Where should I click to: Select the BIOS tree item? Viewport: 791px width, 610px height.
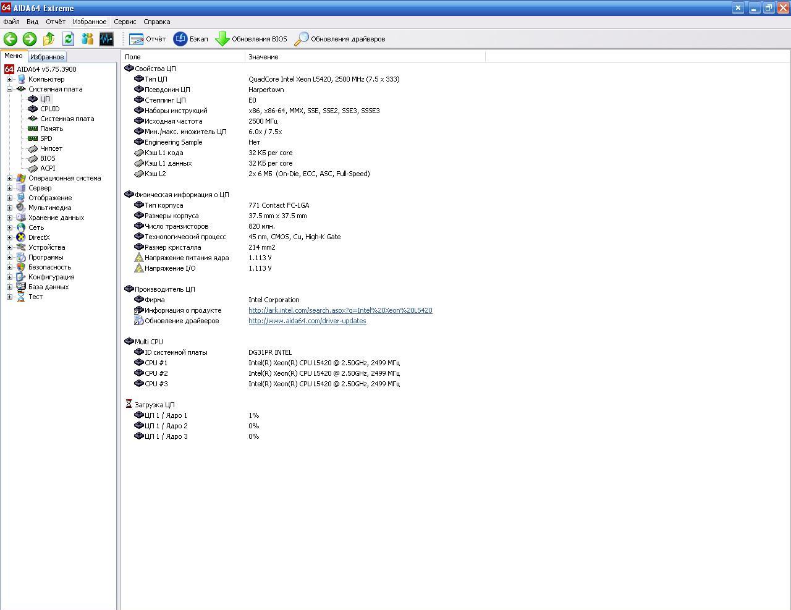tap(48, 158)
